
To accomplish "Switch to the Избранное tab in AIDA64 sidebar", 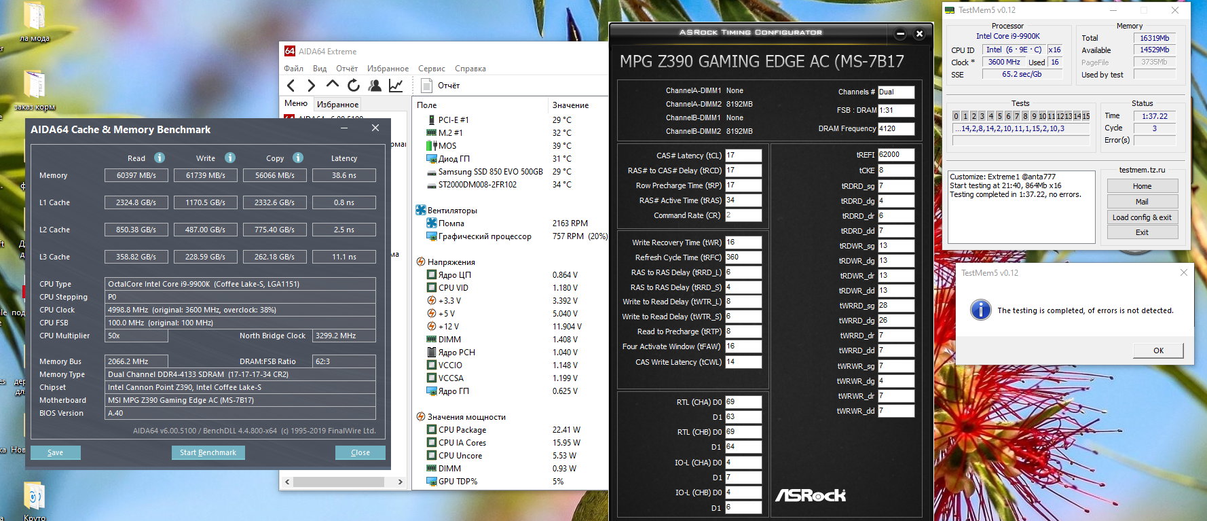I will pos(338,105).
